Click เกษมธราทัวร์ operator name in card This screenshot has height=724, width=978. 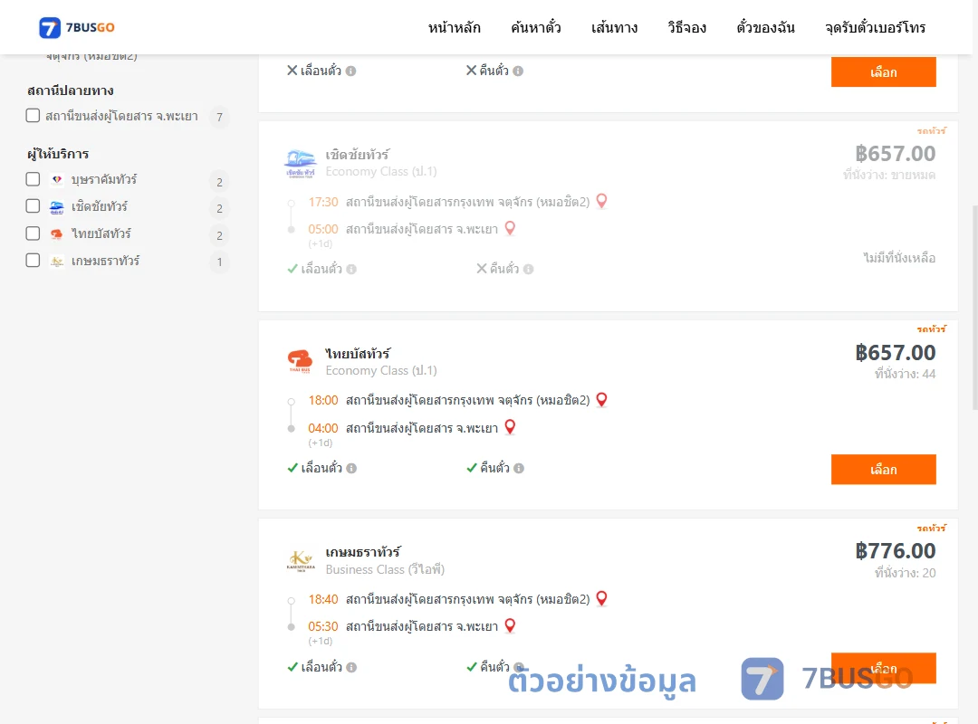pyautogui.click(x=362, y=552)
